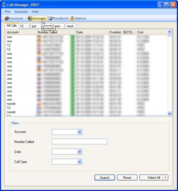Viewport: 178px width, 191px height.
Task: Expand the Account filter dropdown
Action: point(79,132)
